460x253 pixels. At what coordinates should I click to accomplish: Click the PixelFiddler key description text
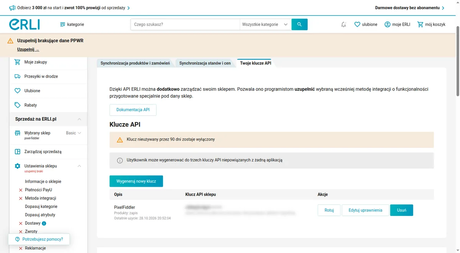pyautogui.click(x=125, y=207)
